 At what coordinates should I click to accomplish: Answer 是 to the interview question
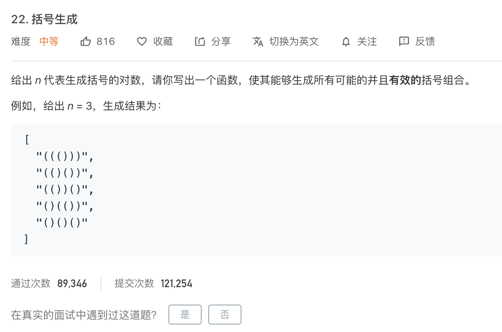[x=185, y=315]
